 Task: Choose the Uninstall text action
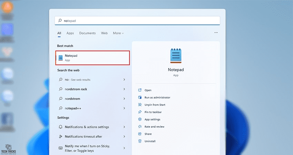point(150,141)
